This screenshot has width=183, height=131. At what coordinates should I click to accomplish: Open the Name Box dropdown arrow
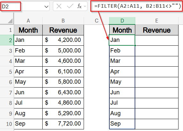46,6
